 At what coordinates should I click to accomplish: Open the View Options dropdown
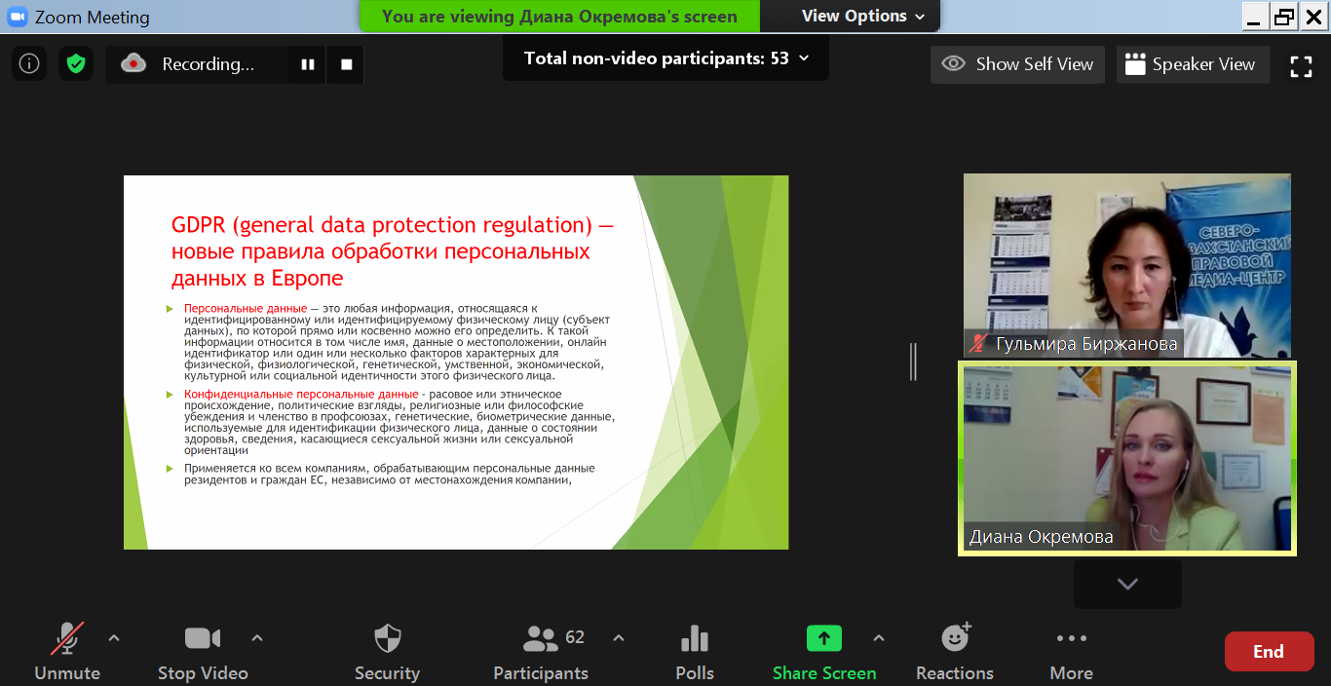pyautogui.click(x=862, y=16)
